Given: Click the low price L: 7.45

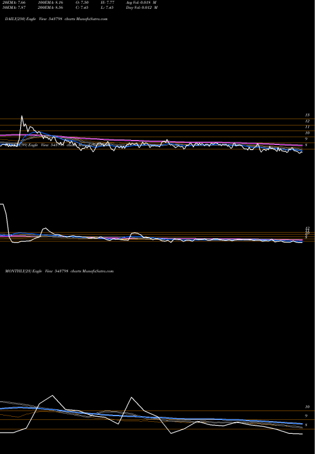Looking at the screenshot, I should click(107, 8).
